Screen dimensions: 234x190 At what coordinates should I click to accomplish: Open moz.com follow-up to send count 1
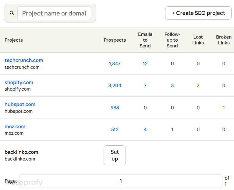172,130
